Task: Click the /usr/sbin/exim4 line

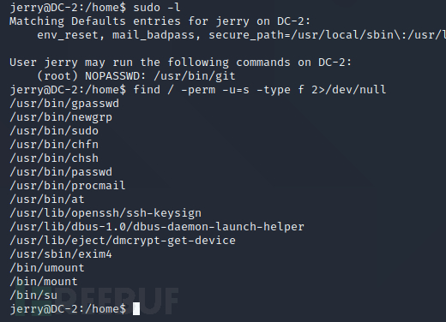Action: click(61, 254)
